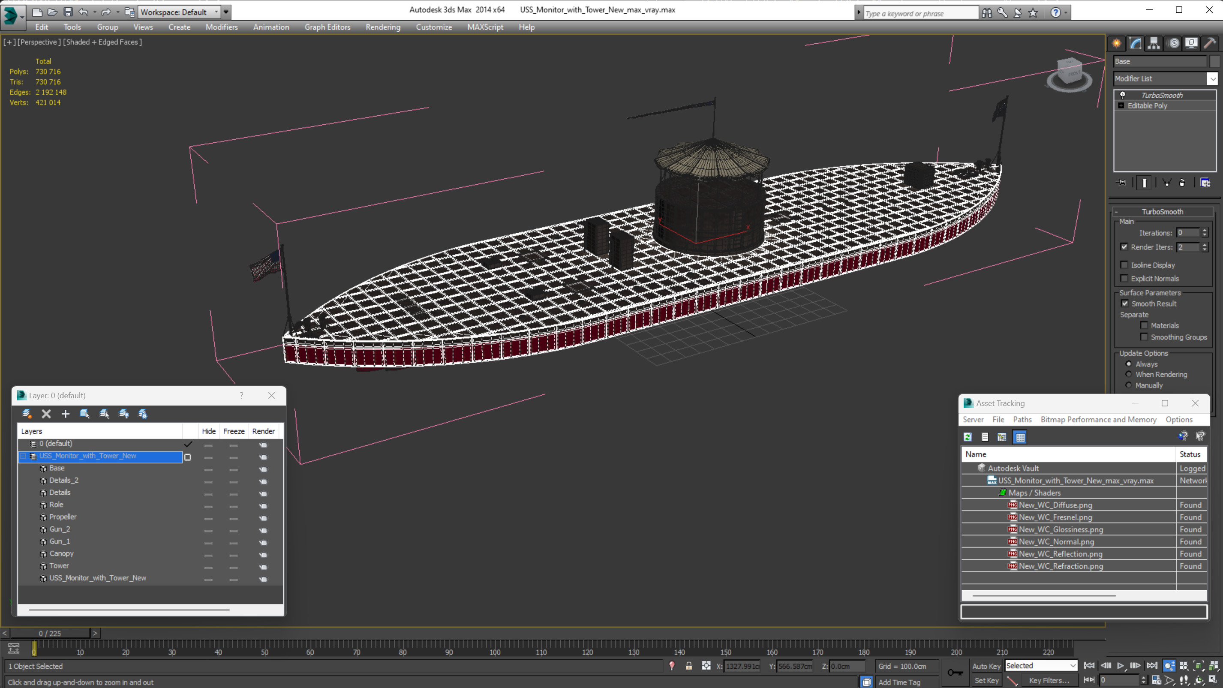Open the Utilities hammer panel tab
This screenshot has height=688, width=1223.
tap(1210, 44)
